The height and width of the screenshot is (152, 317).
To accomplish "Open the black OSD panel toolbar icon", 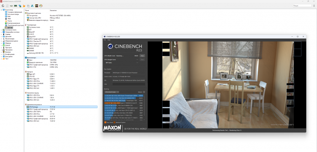I will [x=36, y=6].
